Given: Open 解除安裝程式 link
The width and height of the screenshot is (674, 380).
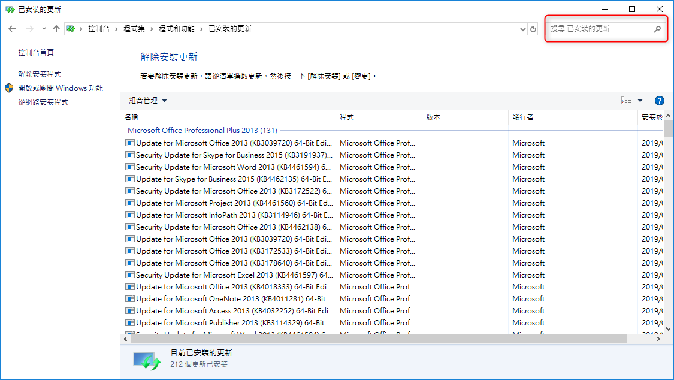Looking at the screenshot, I should (x=40, y=74).
